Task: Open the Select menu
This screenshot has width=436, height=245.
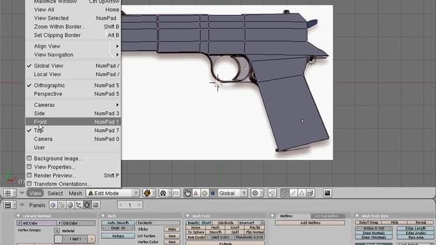Action: click(55, 193)
